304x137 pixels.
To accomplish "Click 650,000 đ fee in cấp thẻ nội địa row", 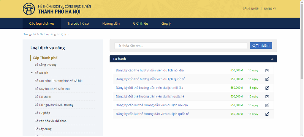I will pos(236,71).
